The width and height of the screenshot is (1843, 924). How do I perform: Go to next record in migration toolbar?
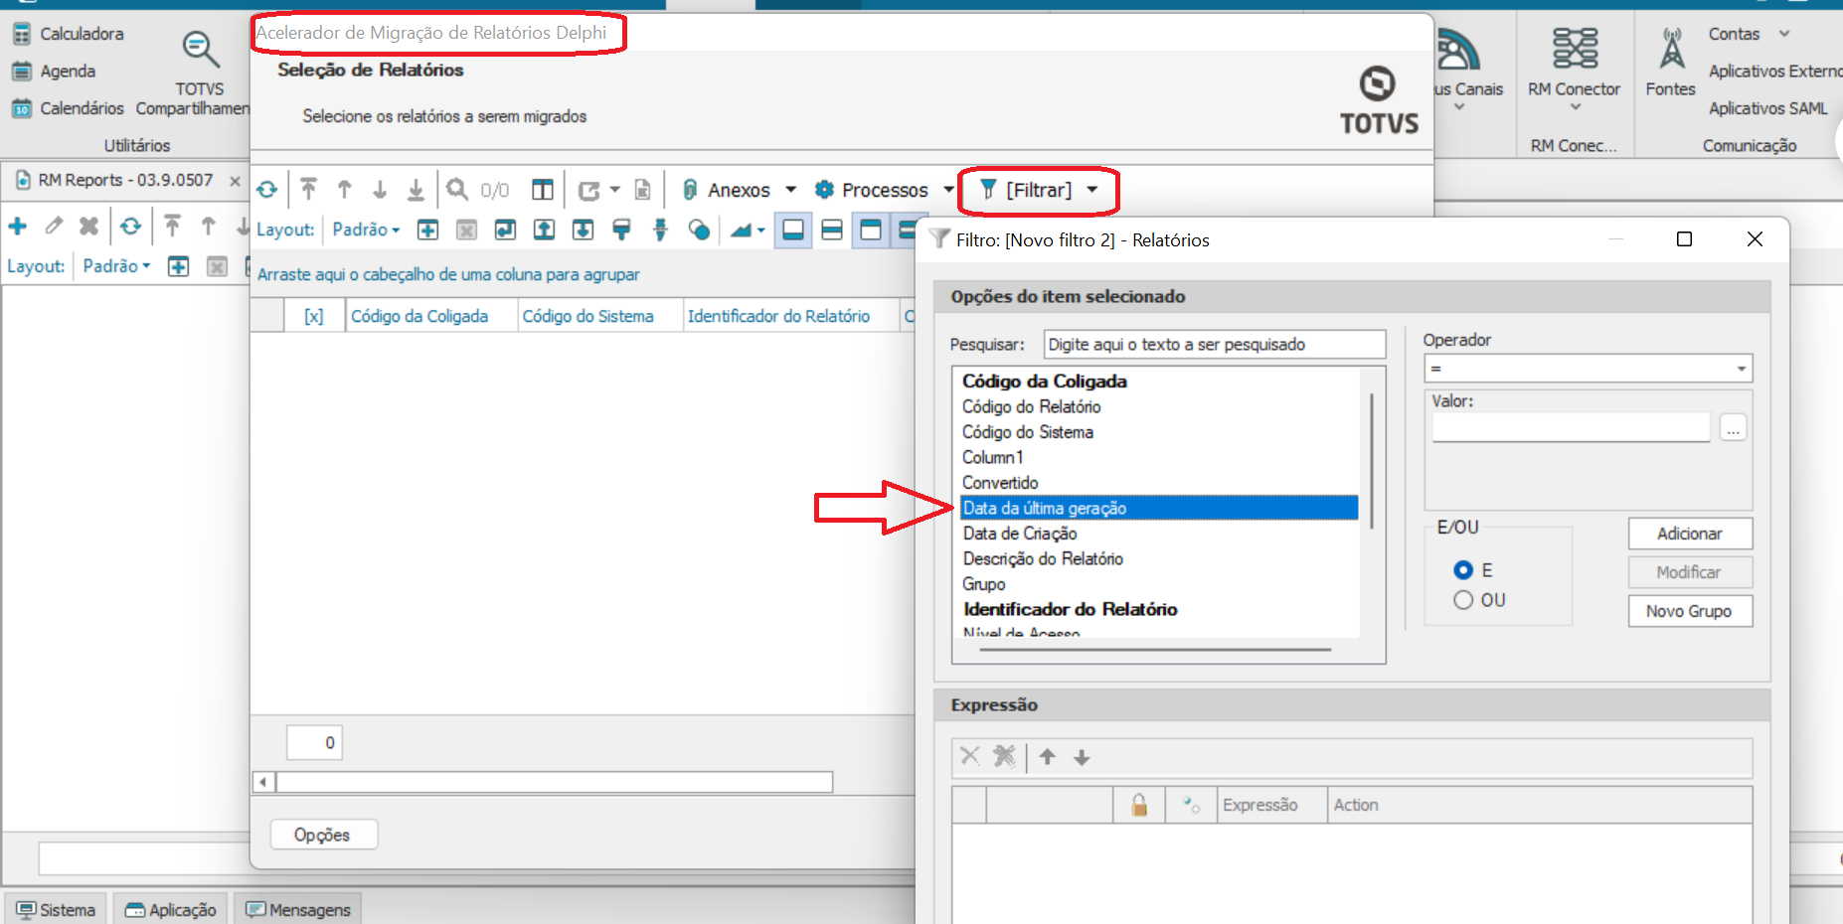380,190
